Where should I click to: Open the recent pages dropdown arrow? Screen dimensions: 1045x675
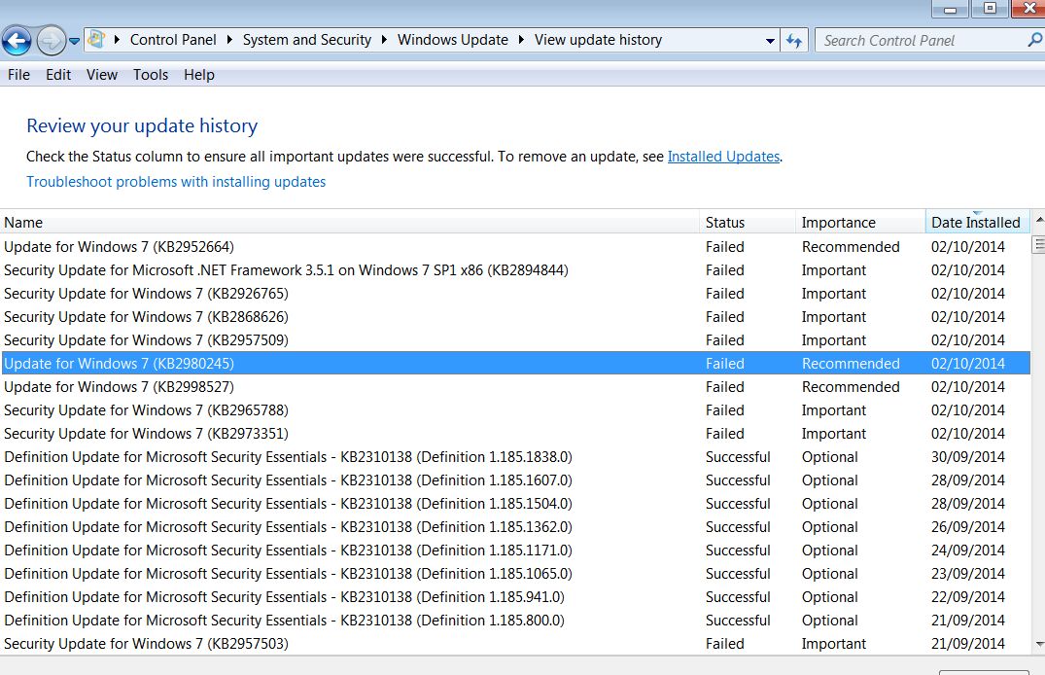click(75, 41)
